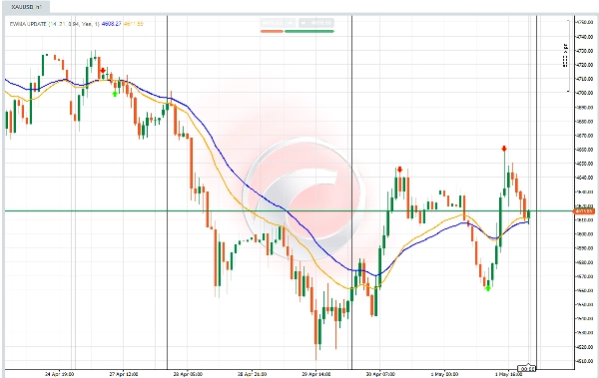599x378 pixels.
Task: Click the orange indicator value 4611.55
Action: click(x=134, y=24)
